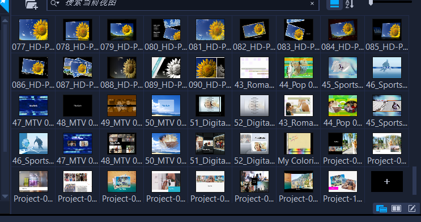Screen dimensions: 421x222
Task: Switch to the split panel view icon
Action: click(396, 208)
